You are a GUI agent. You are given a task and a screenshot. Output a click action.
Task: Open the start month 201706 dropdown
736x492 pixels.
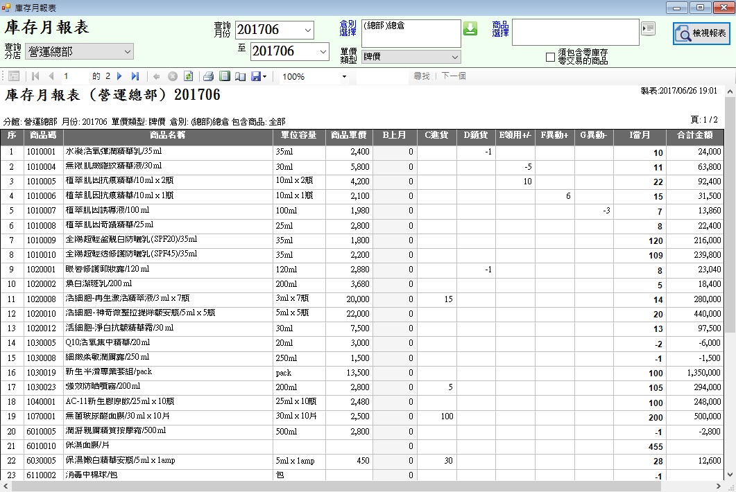[307, 30]
